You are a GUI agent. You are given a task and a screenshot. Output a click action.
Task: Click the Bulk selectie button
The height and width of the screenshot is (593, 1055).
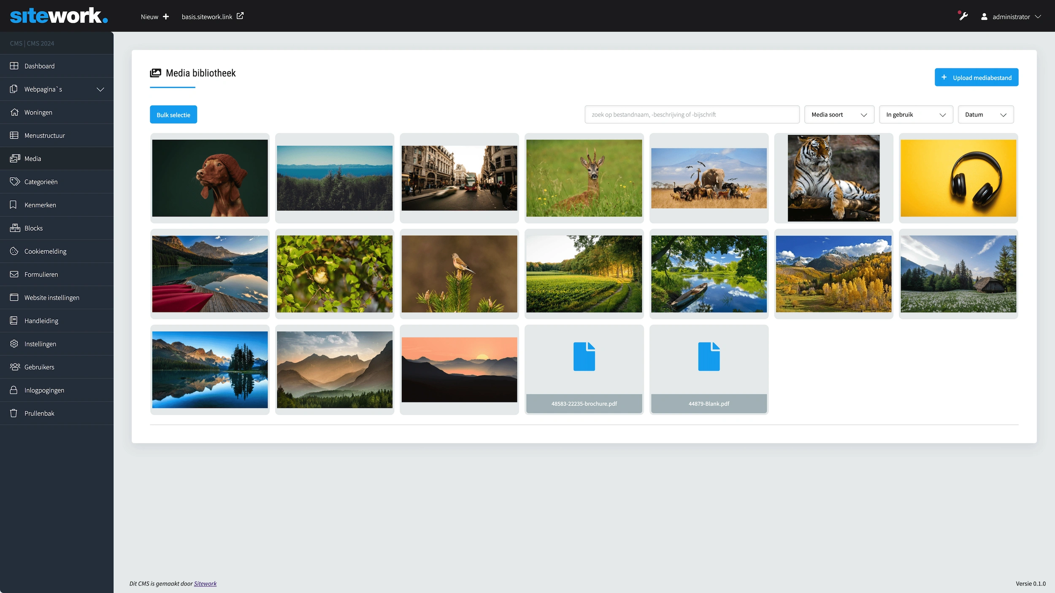[x=173, y=115]
